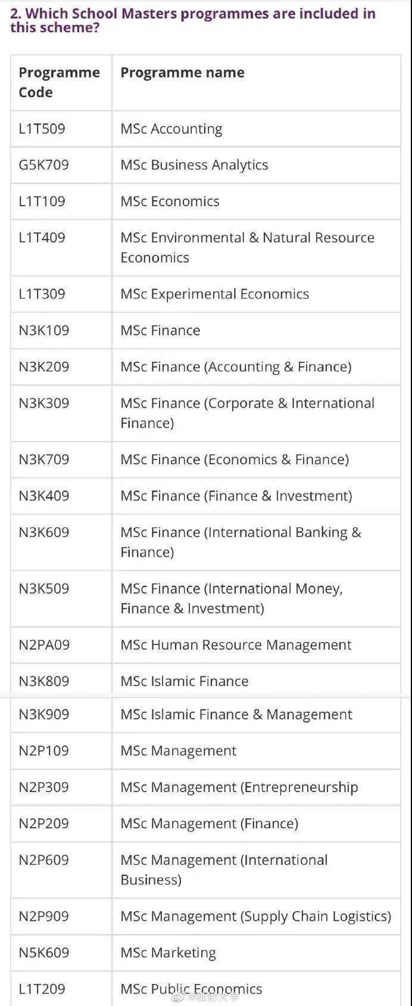
Task: Click MSc Finance (International Banking & Finance)
Action: [241, 542]
